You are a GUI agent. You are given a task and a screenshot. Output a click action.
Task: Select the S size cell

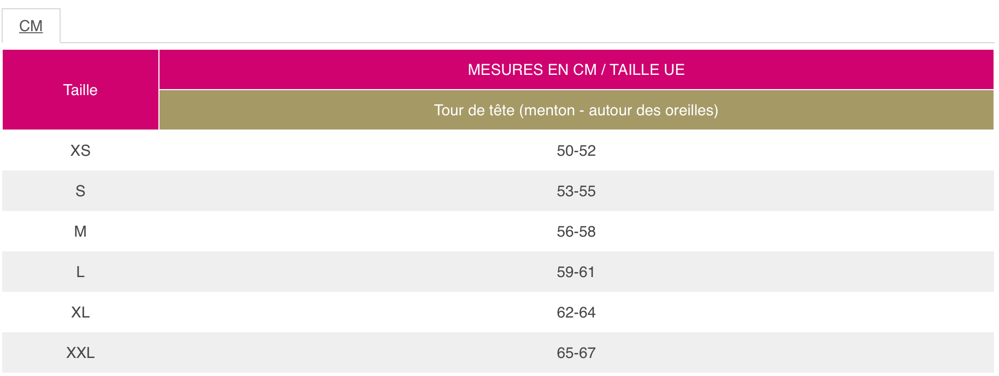point(80,191)
